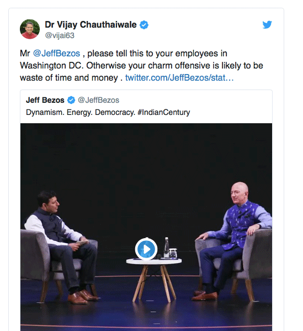303x331 pixels.
Task: Click verified badge next to Jeff Bezos
Action: point(71,100)
